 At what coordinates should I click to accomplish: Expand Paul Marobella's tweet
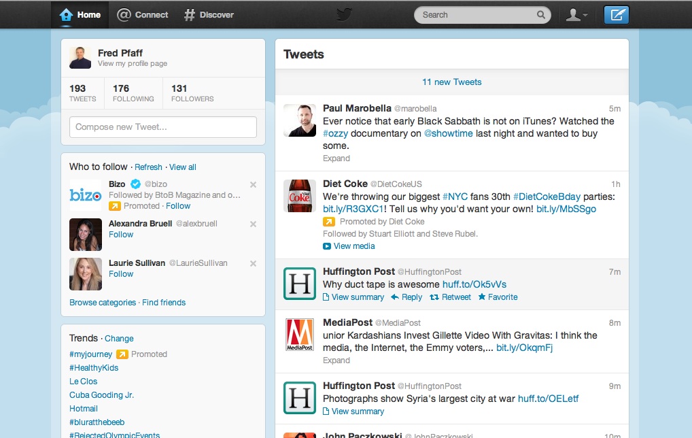coord(336,158)
